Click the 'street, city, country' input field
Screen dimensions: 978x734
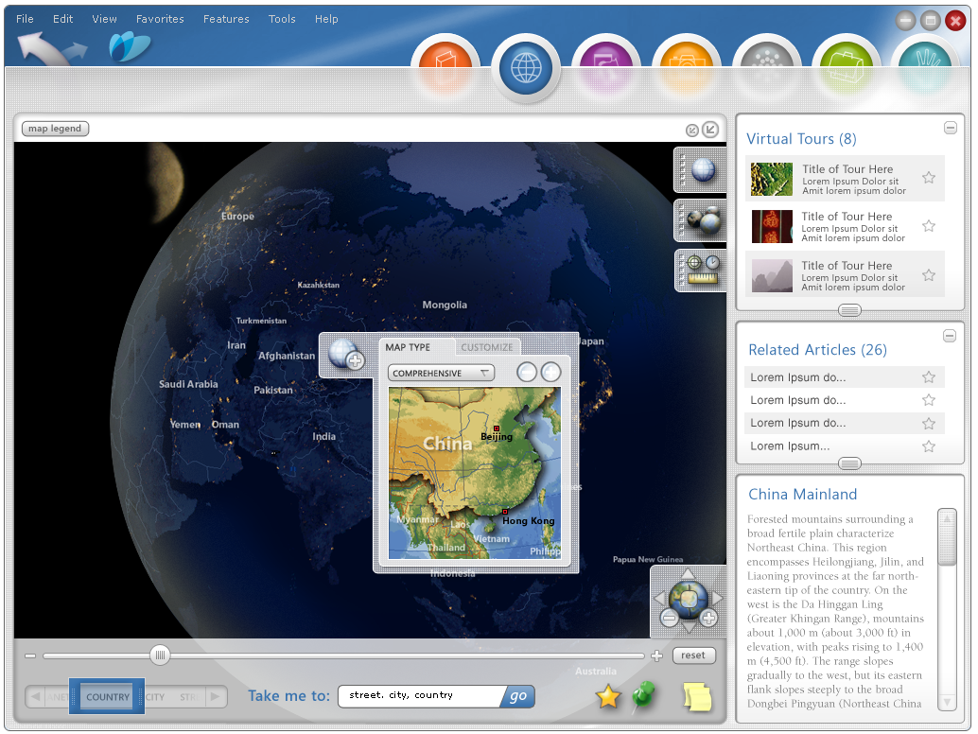pos(421,696)
